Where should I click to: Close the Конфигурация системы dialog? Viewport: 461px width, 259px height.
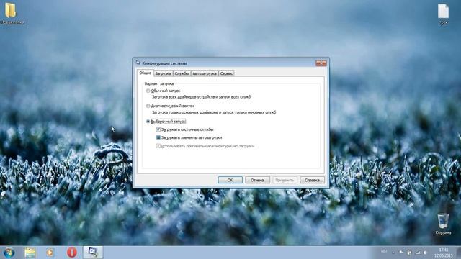point(321,63)
